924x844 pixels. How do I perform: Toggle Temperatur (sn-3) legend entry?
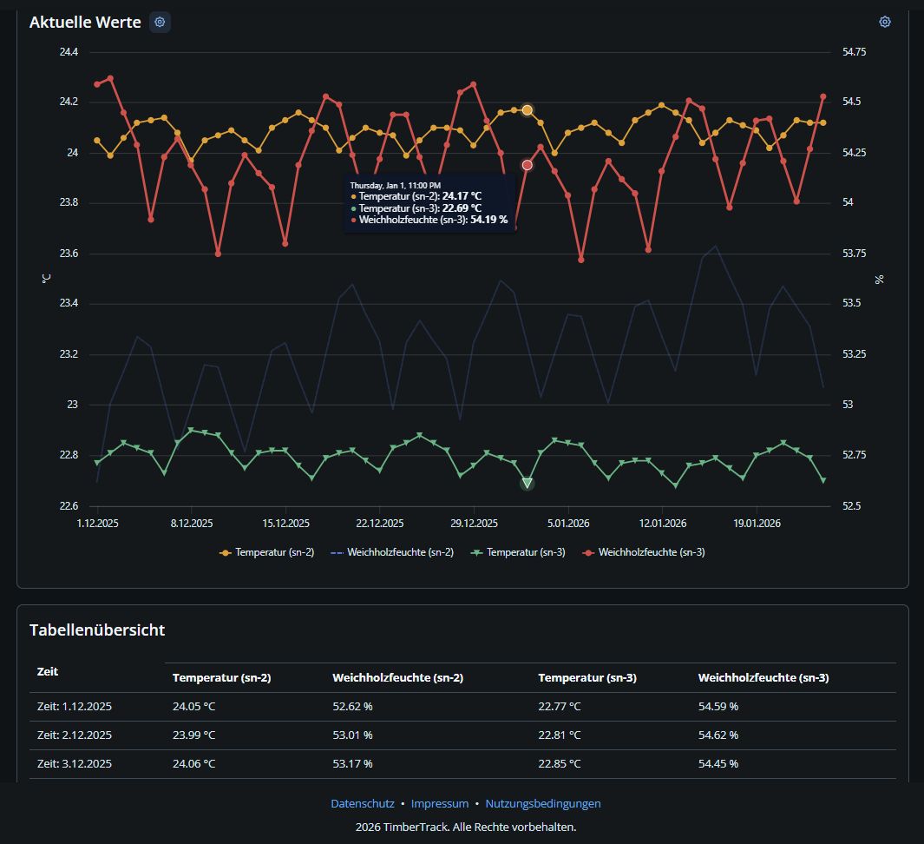coord(518,552)
